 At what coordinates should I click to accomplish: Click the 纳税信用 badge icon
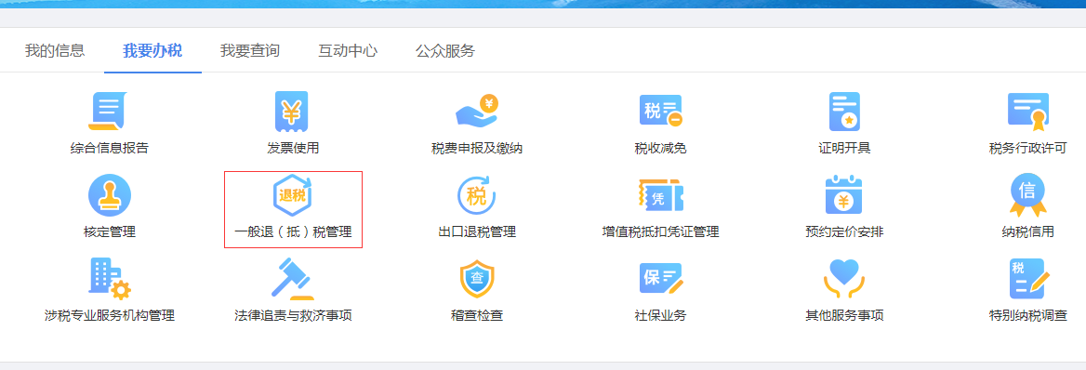(1027, 194)
